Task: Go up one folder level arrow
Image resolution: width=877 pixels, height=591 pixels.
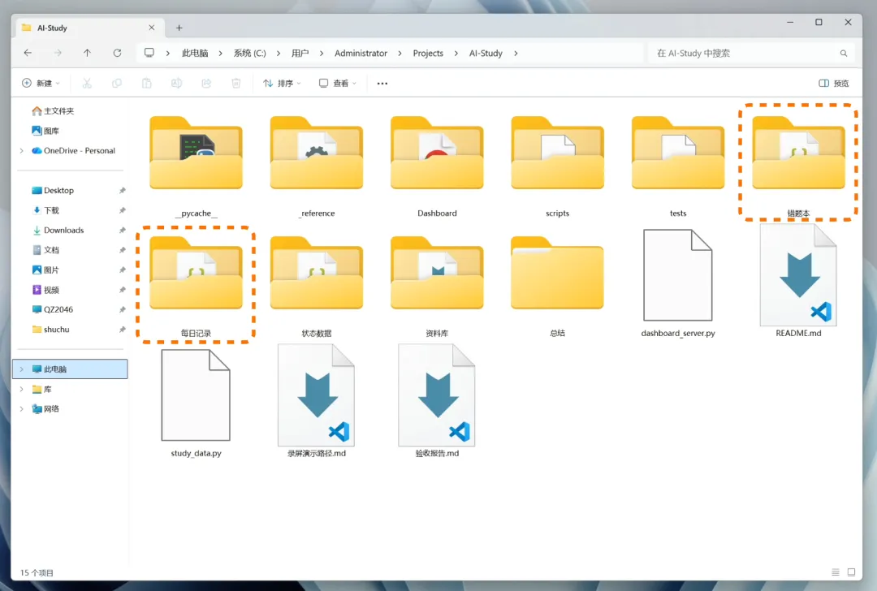Action: point(87,53)
